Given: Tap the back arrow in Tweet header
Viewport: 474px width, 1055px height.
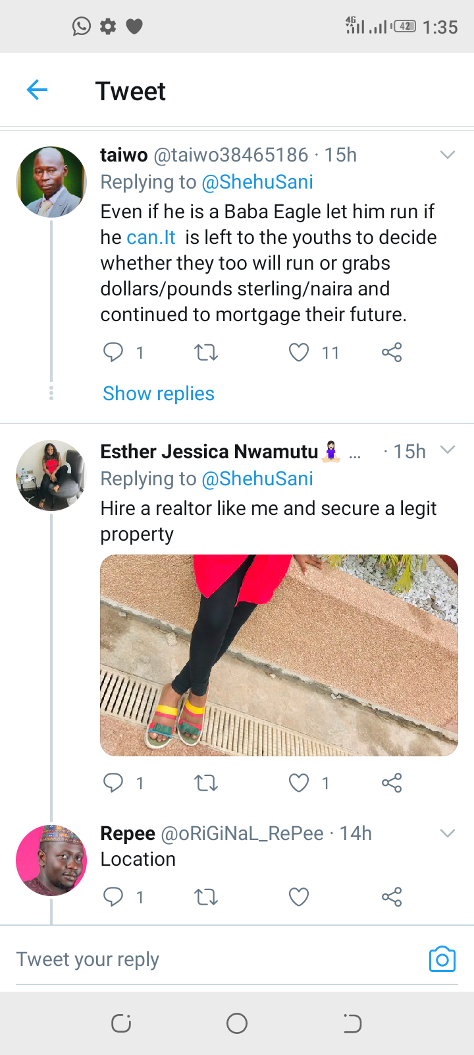Looking at the screenshot, I should coord(38,90).
